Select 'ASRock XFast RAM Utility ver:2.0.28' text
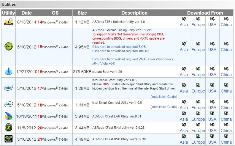Screen dimensions: 235x146 coord(118,128)
